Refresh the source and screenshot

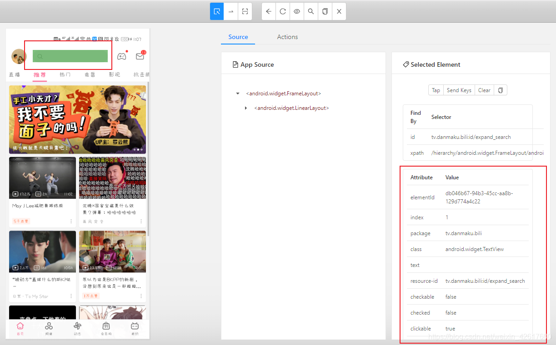[x=283, y=11]
